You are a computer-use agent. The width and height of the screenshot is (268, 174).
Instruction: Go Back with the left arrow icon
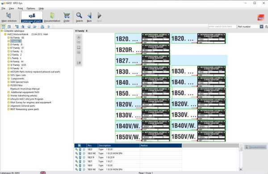point(89,17)
